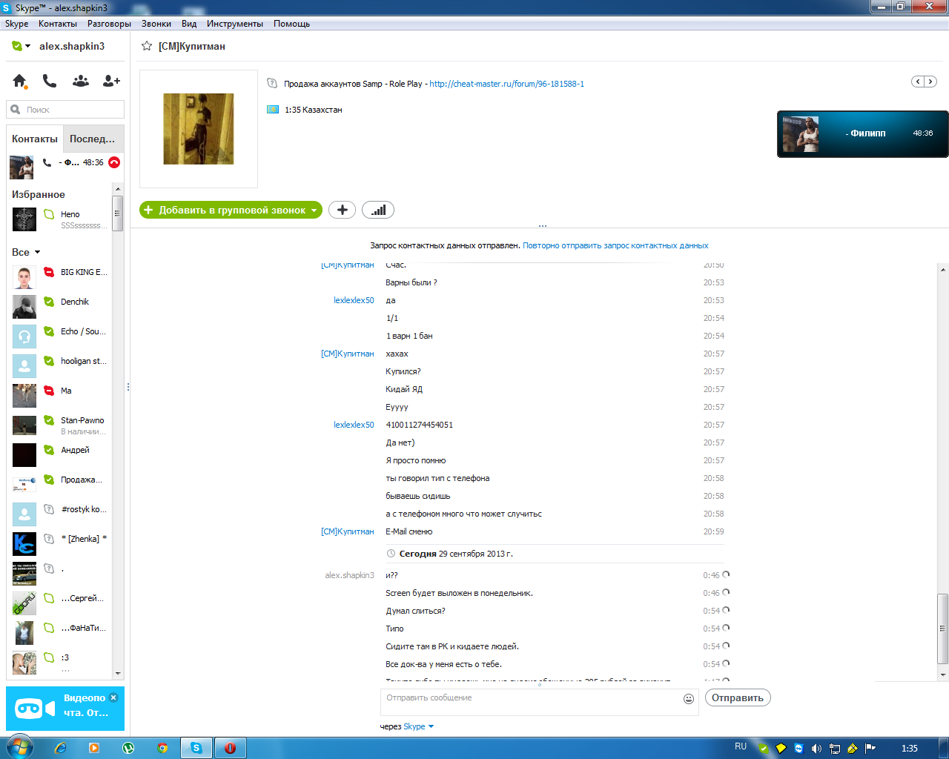949x759 pixels.
Task: Click the ongoing call entry showing 48:36
Action: [x=65, y=166]
